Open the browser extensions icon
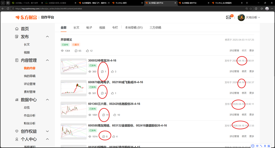 coord(256,8)
